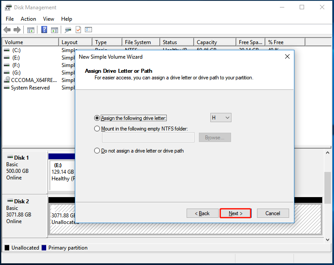Click the Settings list toolbar icon

click(88, 30)
